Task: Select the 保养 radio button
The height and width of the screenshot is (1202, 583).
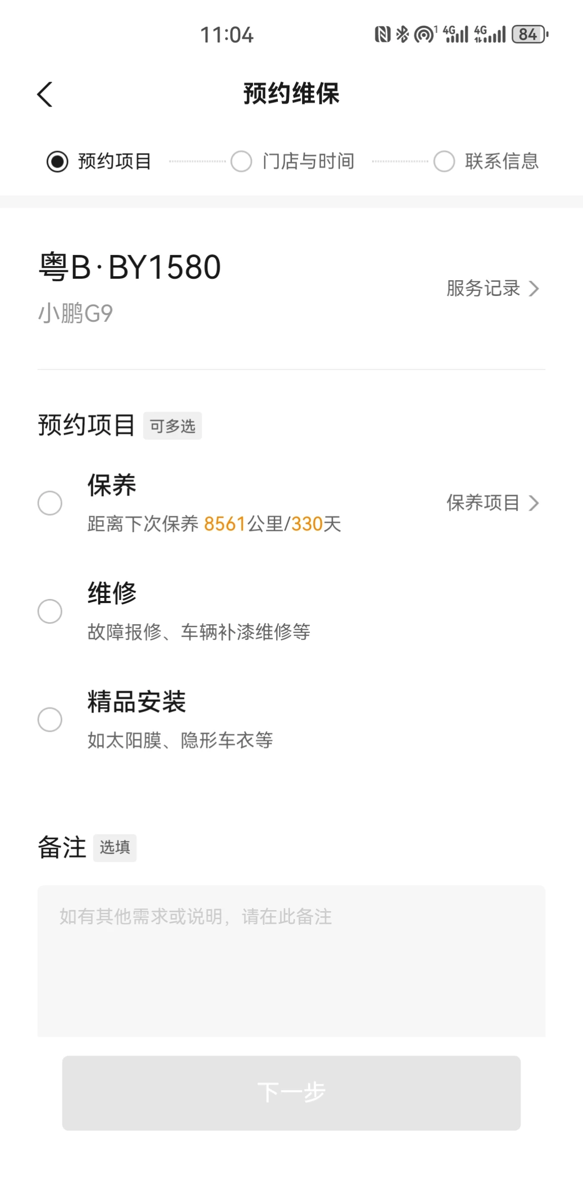Action: click(50, 503)
